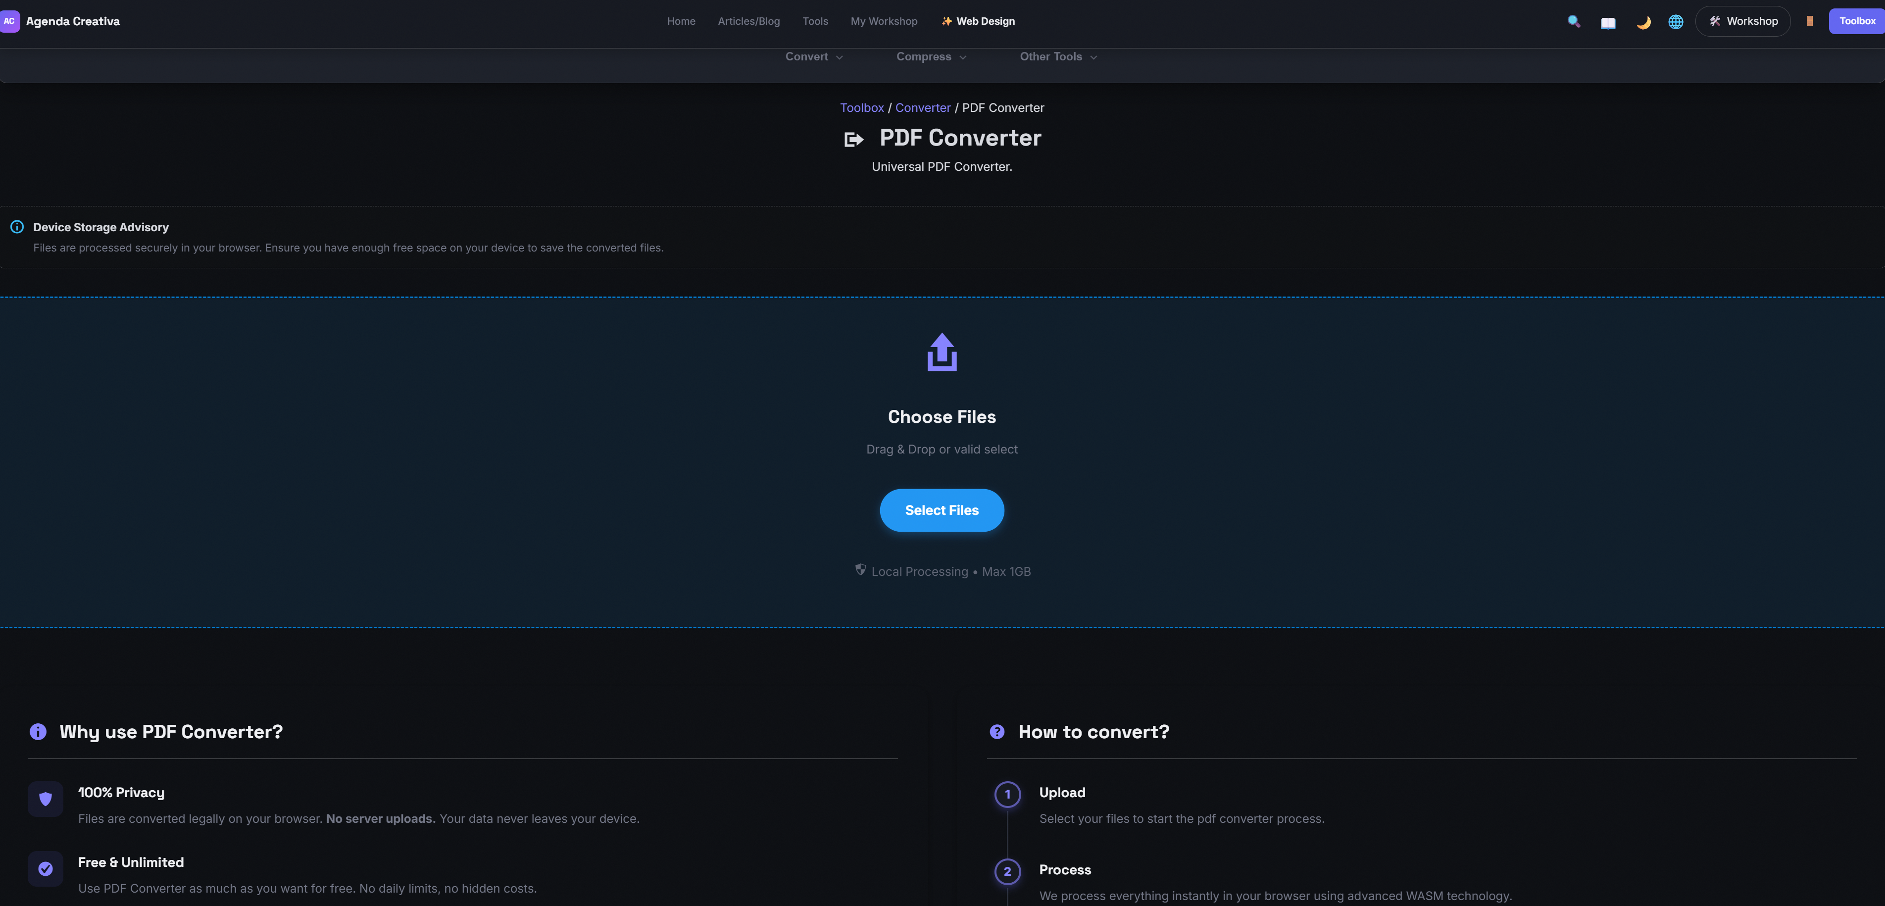
Task: Click the book icon in the header
Action: pos(1608,21)
